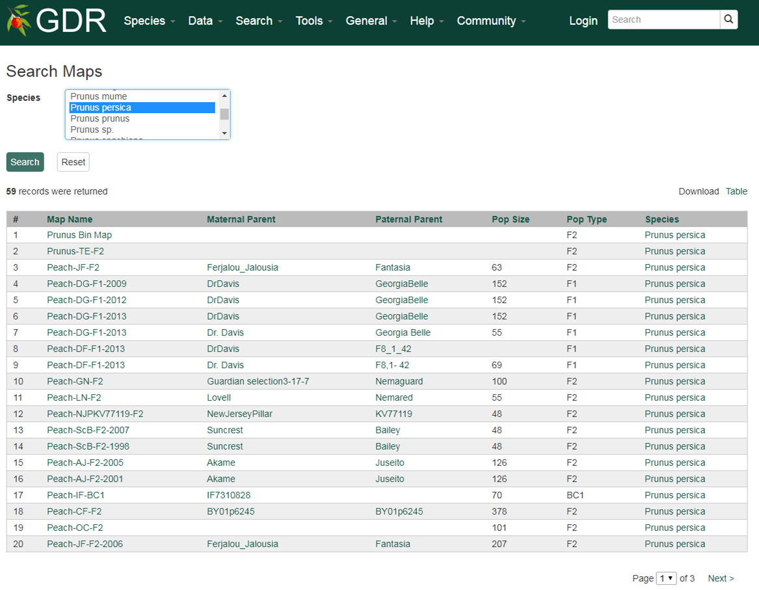Open the Prunus Bin Map link
The height and width of the screenshot is (590, 759).
pos(79,235)
